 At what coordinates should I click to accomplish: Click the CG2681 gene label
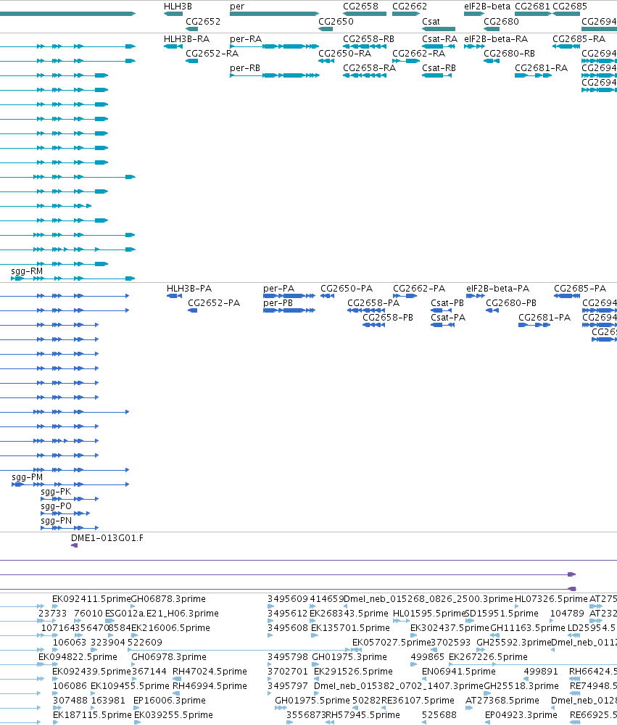pos(532,7)
